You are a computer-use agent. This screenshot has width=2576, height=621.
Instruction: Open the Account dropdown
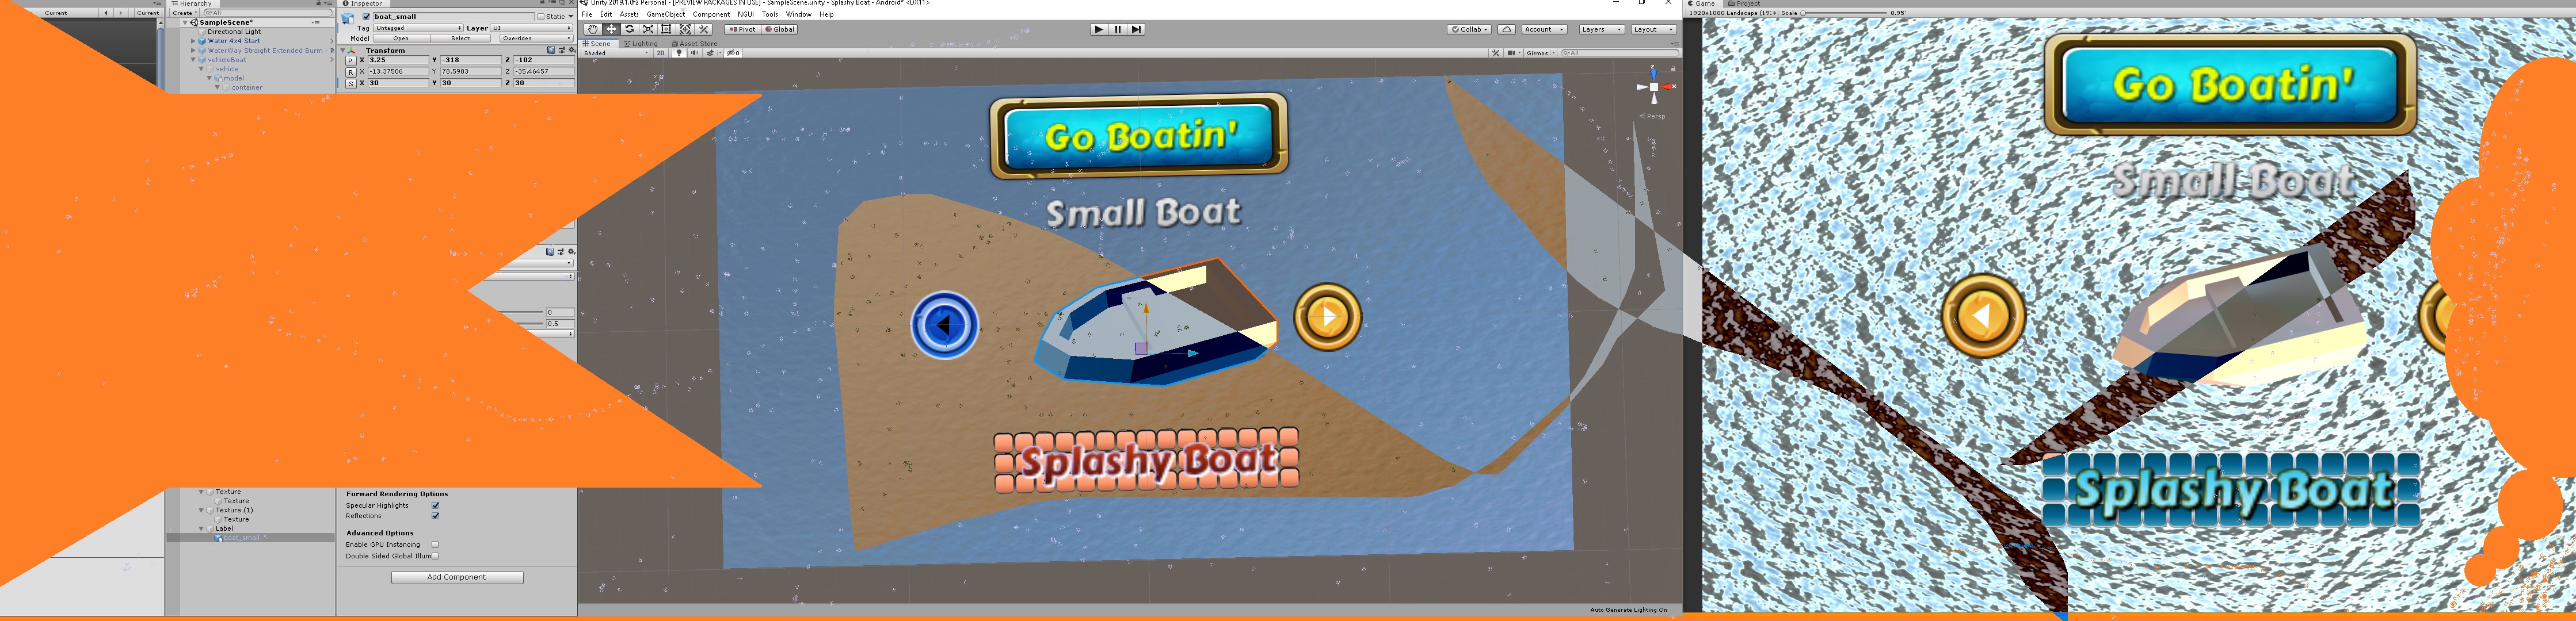click(x=1544, y=29)
